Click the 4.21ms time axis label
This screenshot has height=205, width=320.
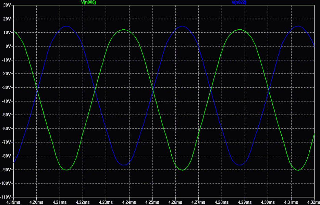pyautogui.click(x=60, y=203)
